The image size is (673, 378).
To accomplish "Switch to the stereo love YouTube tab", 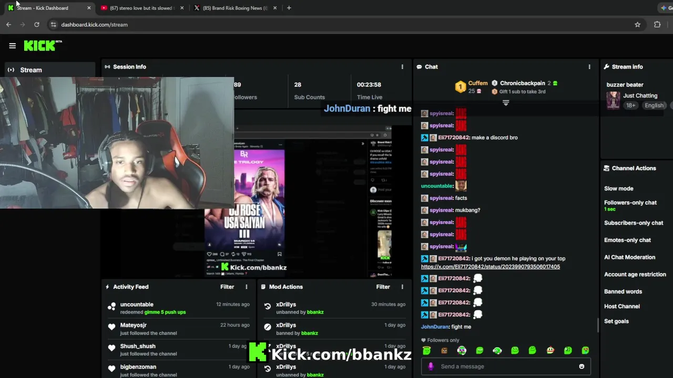I will (141, 8).
